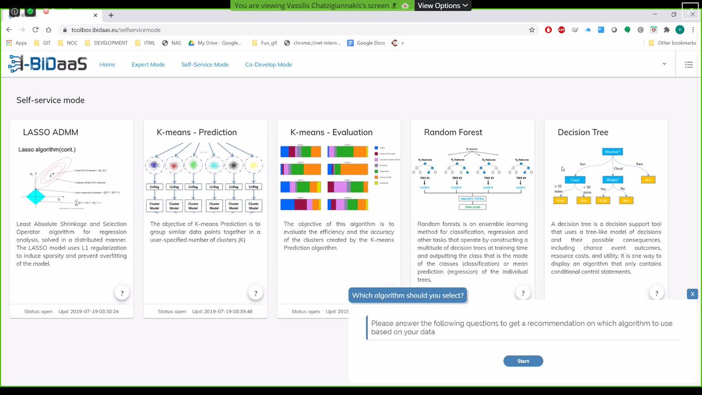702x395 pixels.
Task: Open the Home page
Action: pyautogui.click(x=107, y=64)
